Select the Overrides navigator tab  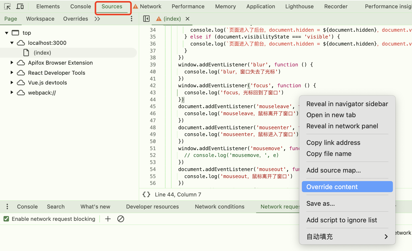[76, 19]
